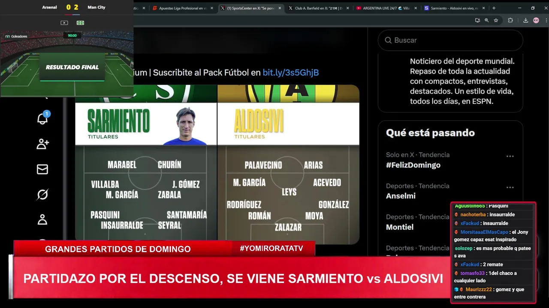Click the magnifier icon in the Buscar box
Image resolution: width=549 pixels, height=308 pixels.
(x=388, y=40)
